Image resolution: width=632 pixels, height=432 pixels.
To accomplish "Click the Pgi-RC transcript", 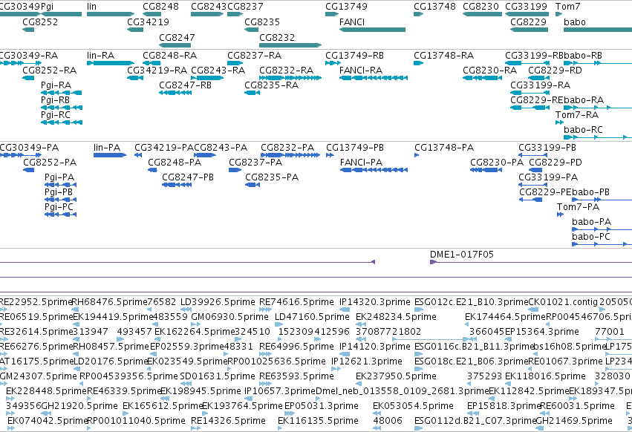I will [61, 122].
